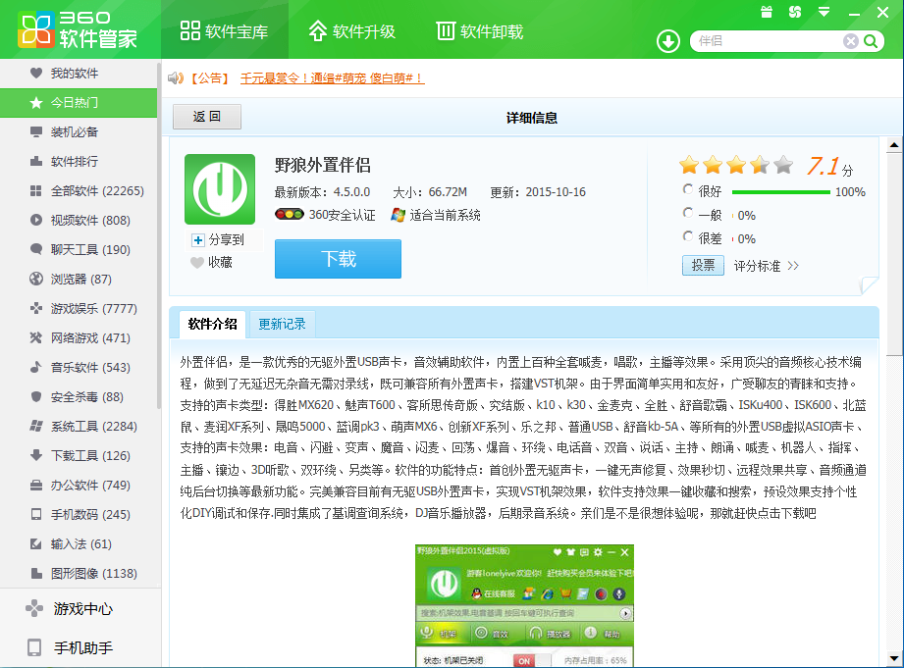Open the title bar main menu dropdown
Screen dimensions: 904x668
tap(824, 12)
